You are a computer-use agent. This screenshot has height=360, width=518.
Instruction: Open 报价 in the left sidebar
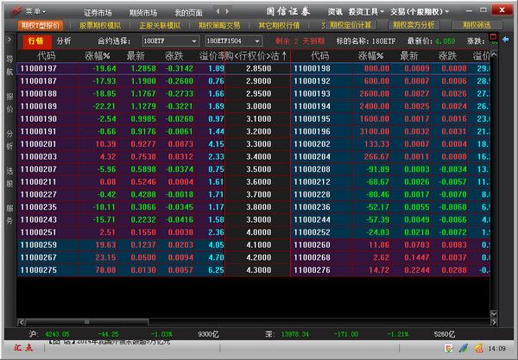point(9,103)
